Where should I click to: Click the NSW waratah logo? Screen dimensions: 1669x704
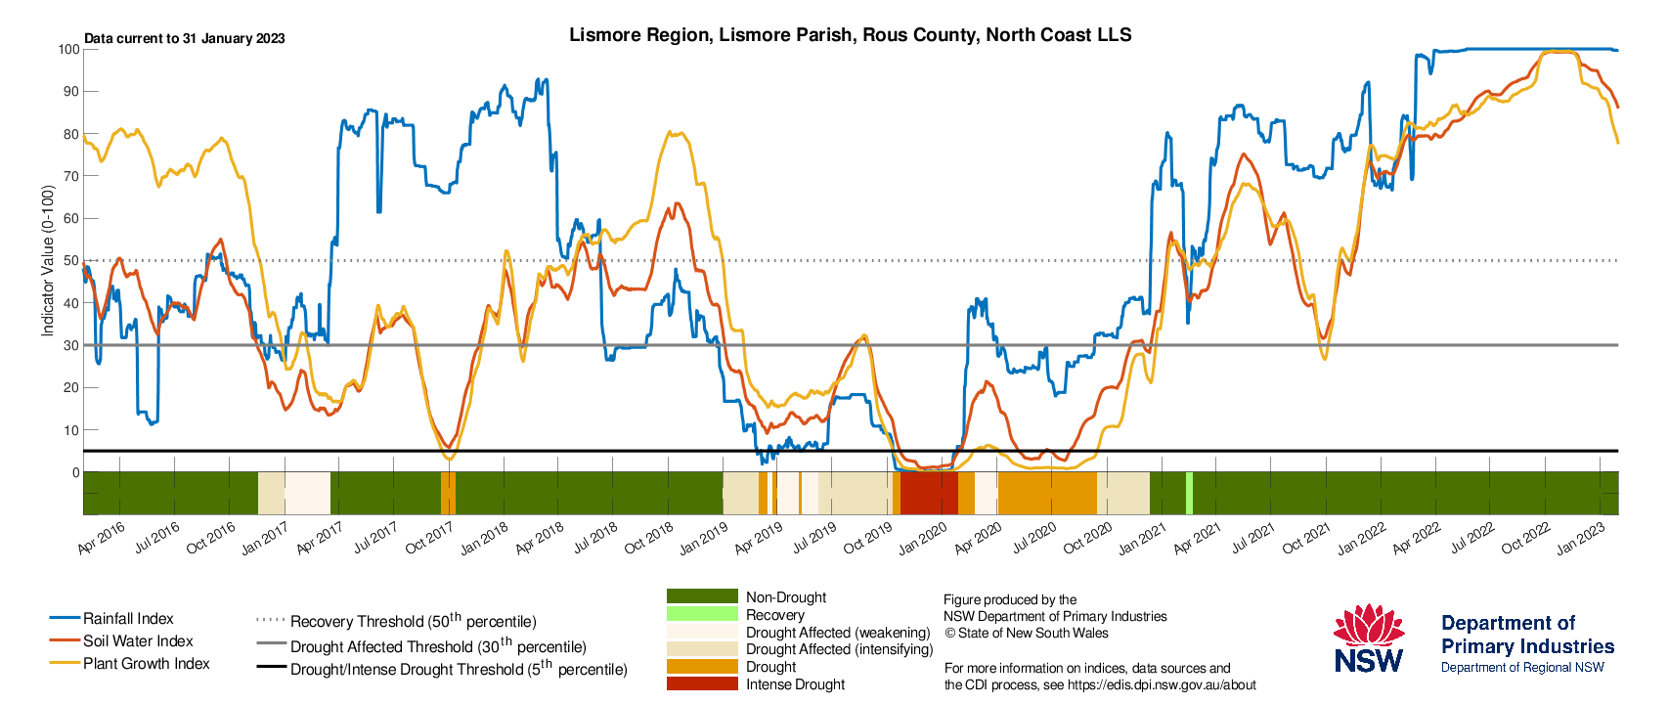[1369, 638]
